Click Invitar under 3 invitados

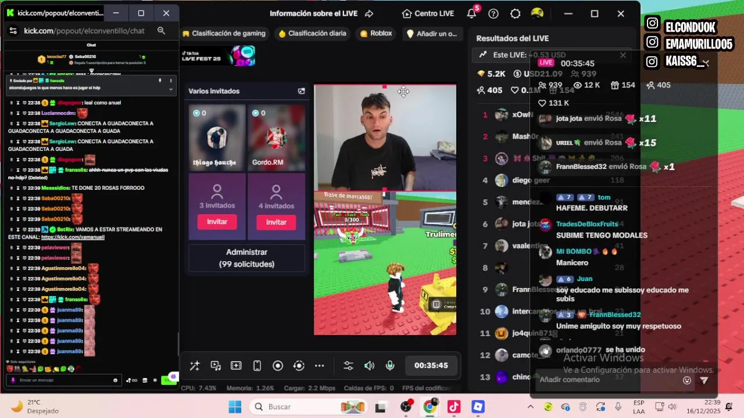pos(217,222)
